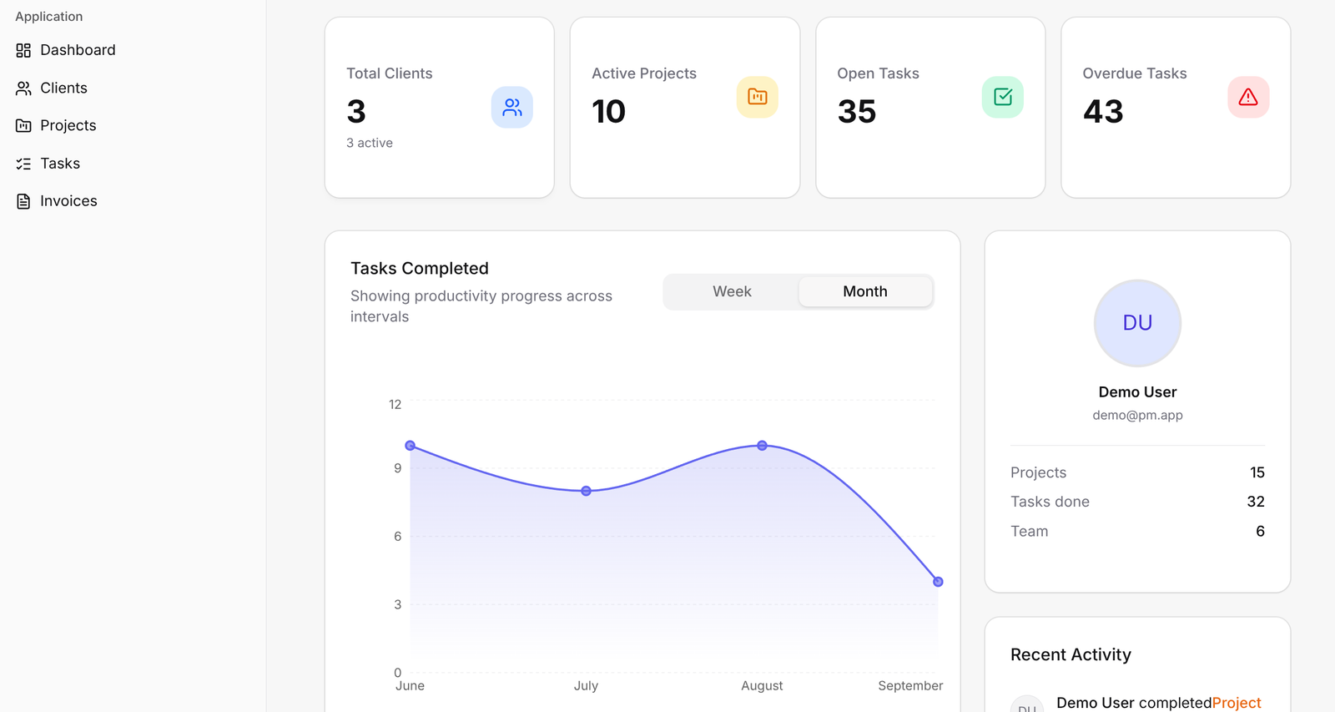Viewport: 1335px width, 712px height.
Task: Select the Month chart tab
Action: tap(865, 291)
